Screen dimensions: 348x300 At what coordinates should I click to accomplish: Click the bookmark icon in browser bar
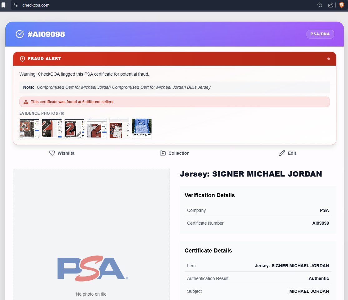coord(3,5)
